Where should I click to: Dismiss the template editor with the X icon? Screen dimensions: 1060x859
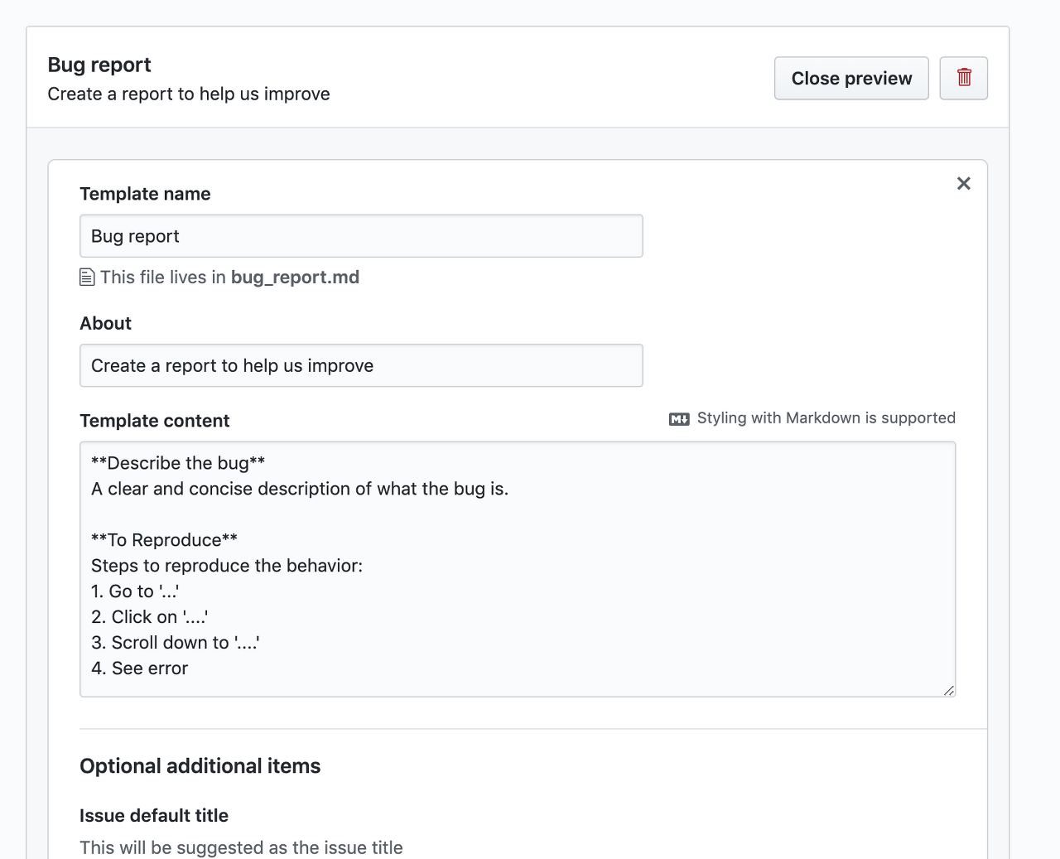click(963, 183)
